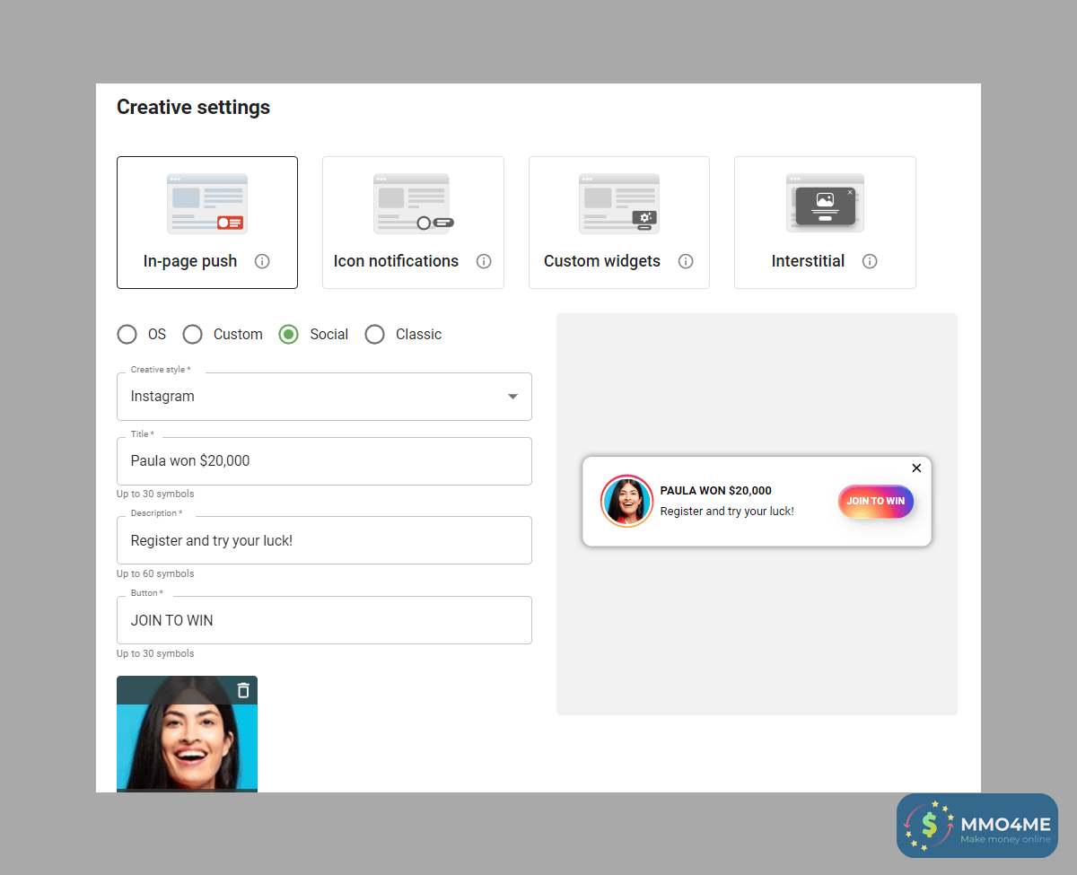
Task: Open info tooltip beside Interstitial
Action: 870,261
